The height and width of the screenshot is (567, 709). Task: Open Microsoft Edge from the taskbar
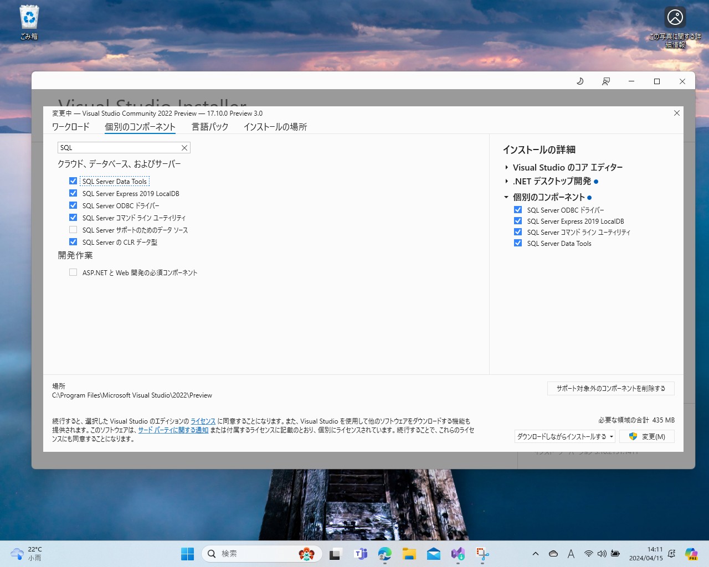click(384, 554)
